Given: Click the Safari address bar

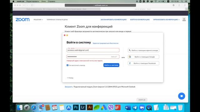Looking at the screenshot, I should click(x=100, y=5).
